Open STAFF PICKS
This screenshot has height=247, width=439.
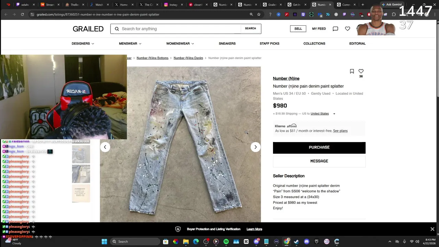[269, 44]
